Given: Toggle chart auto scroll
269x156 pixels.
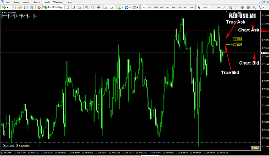Looking at the screenshot, I should coord(106,7).
